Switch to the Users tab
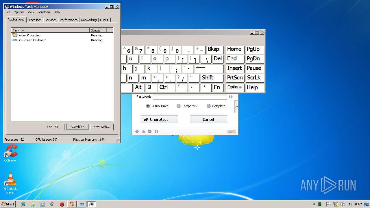 104,20
